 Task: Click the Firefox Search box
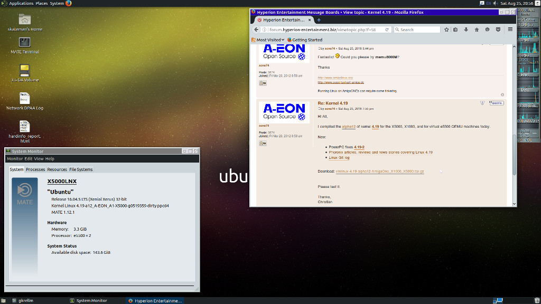click(417, 30)
